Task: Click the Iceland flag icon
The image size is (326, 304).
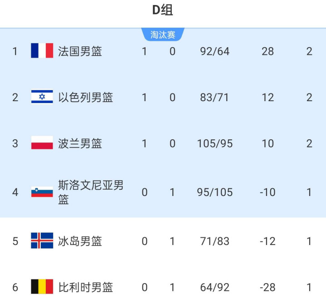Action: pos(42,240)
